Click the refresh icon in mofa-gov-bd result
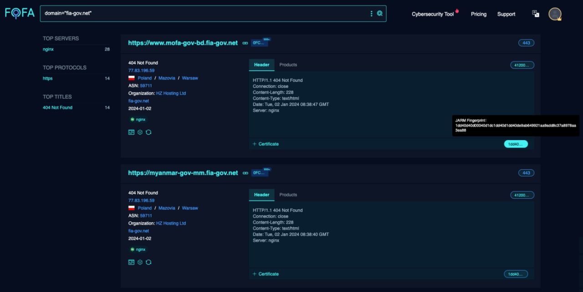The height and width of the screenshot is (292, 583). (x=148, y=132)
